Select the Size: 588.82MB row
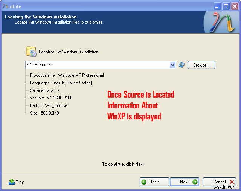Image resolution: width=241 pixels, height=191 pixels. (44, 113)
